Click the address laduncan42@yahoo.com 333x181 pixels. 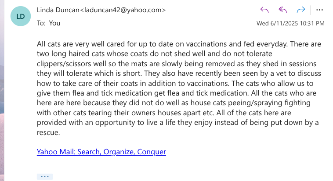click(123, 10)
